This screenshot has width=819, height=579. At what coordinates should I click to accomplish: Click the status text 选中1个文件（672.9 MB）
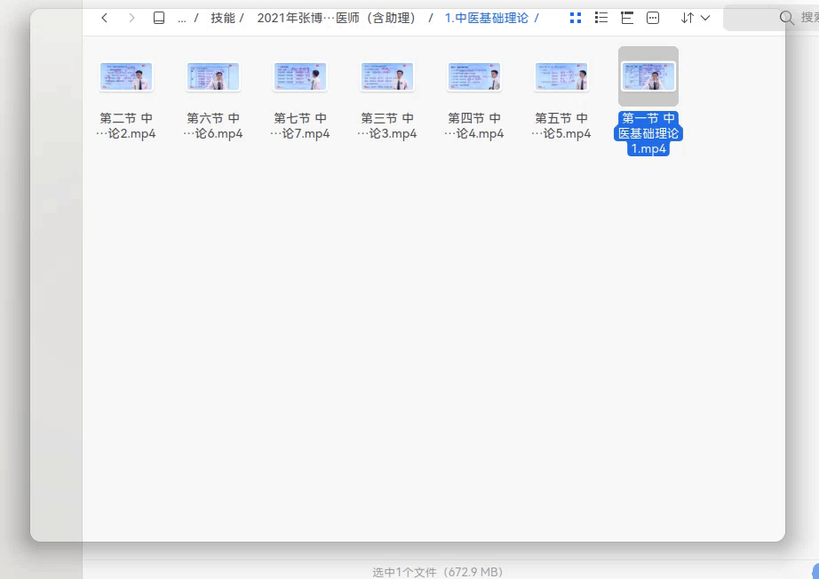(437, 572)
